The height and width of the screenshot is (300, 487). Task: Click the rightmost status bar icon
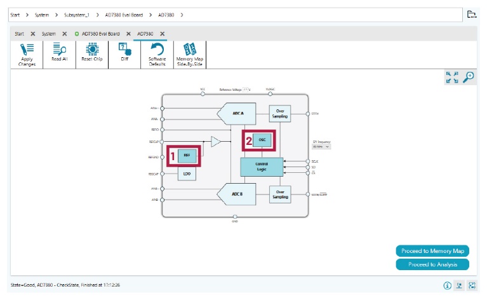pyautogui.click(x=472, y=285)
